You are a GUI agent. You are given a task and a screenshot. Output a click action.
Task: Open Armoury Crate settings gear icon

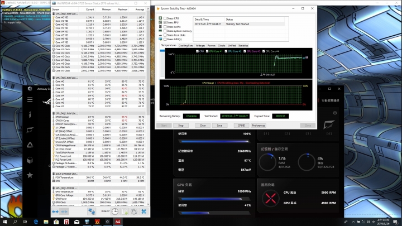point(335,113)
